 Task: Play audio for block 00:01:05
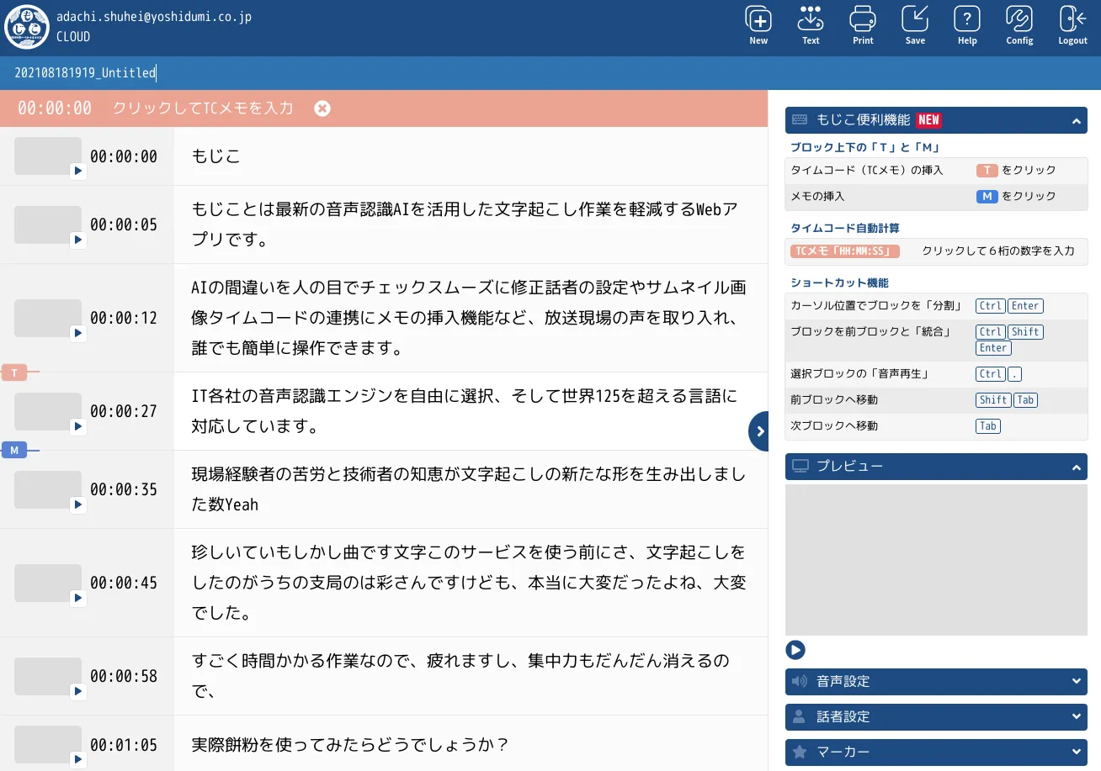[77, 759]
